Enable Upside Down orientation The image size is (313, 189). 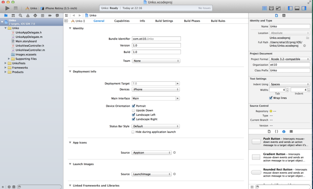coord(133,111)
